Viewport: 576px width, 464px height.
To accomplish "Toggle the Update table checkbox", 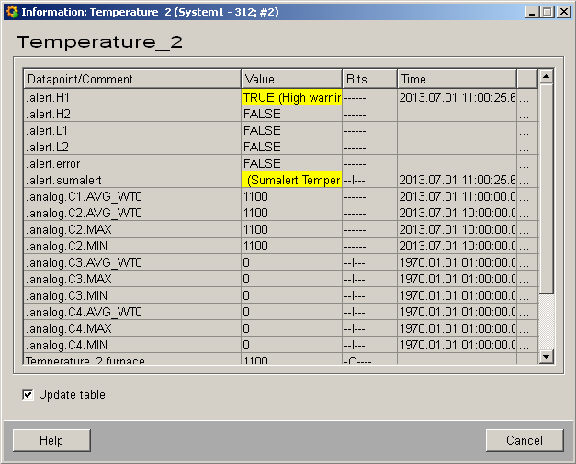I will pos(29,394).
